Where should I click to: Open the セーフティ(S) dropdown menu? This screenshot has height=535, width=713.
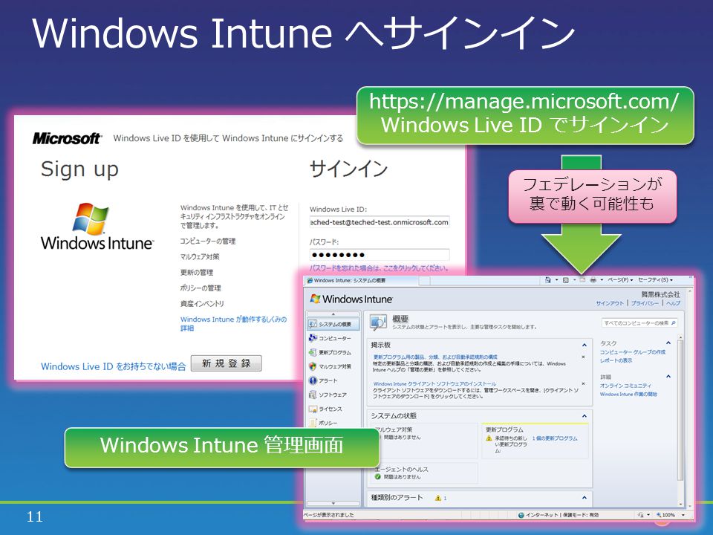[655, 280]
